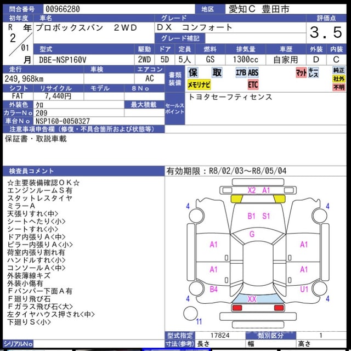351x351 pixels.
Task: Click the left red tail light on diagram
Action: 237,308
